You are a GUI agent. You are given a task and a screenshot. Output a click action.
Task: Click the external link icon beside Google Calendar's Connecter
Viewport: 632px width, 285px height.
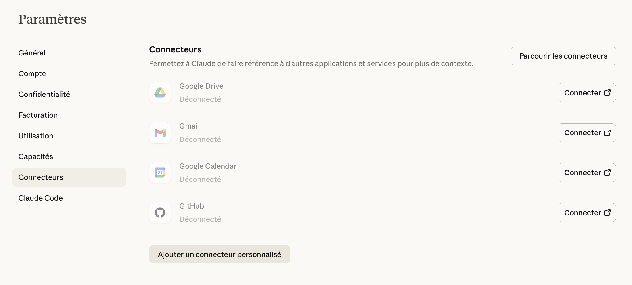coord(608,172)
